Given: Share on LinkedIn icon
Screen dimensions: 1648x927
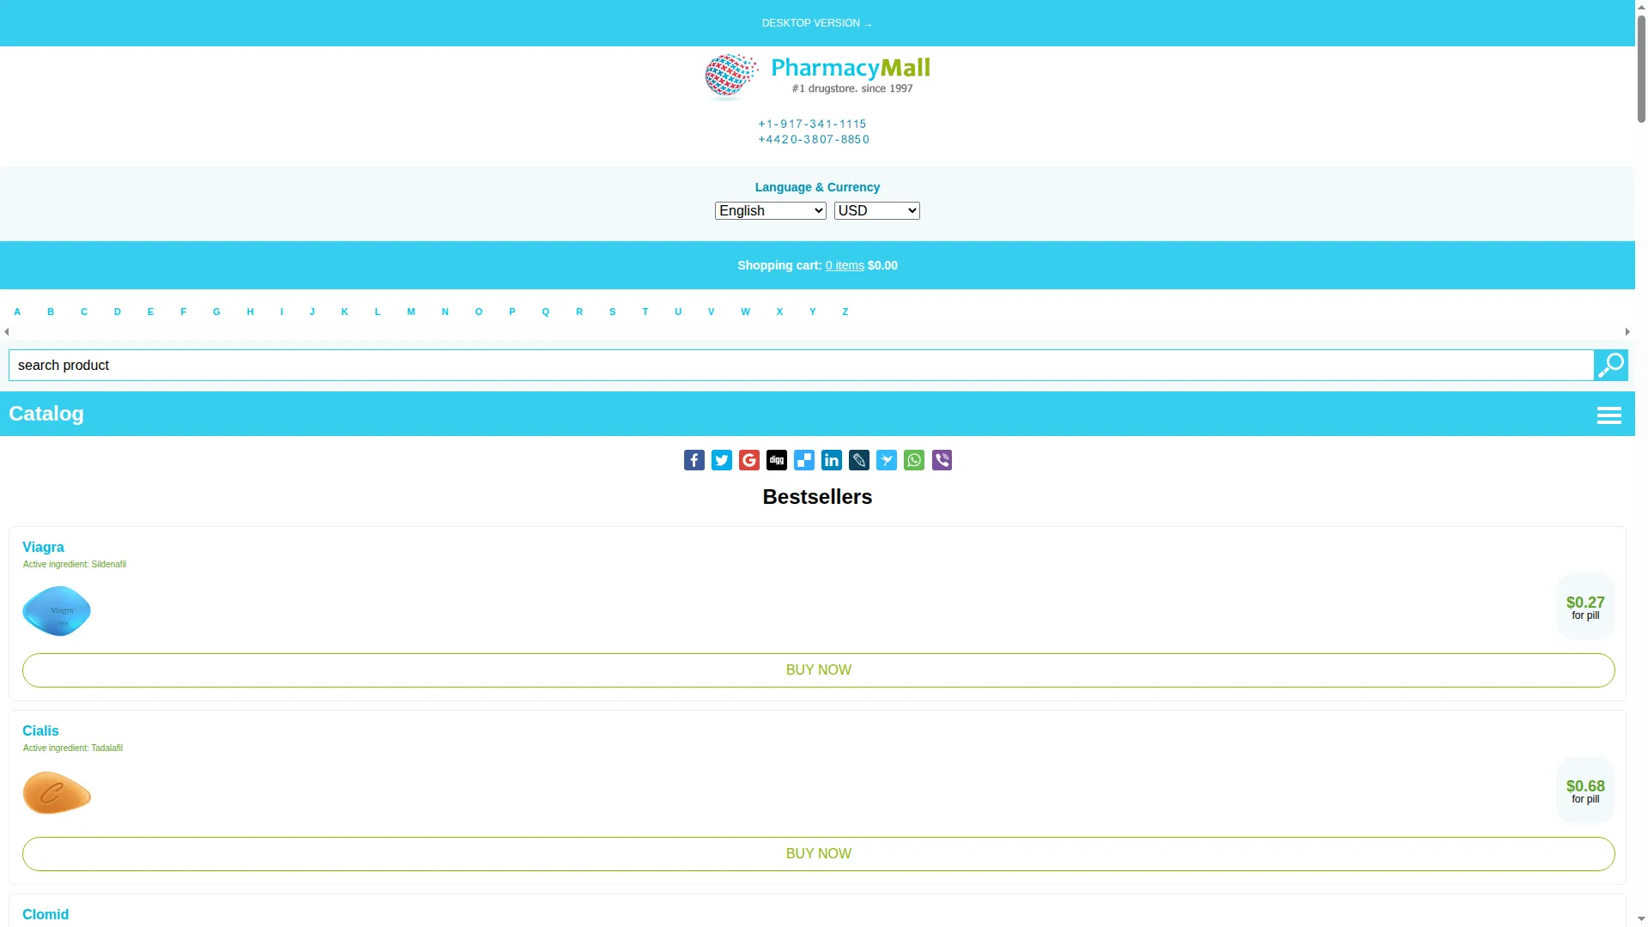Looking at the screenshot, I should click(831, 460).
